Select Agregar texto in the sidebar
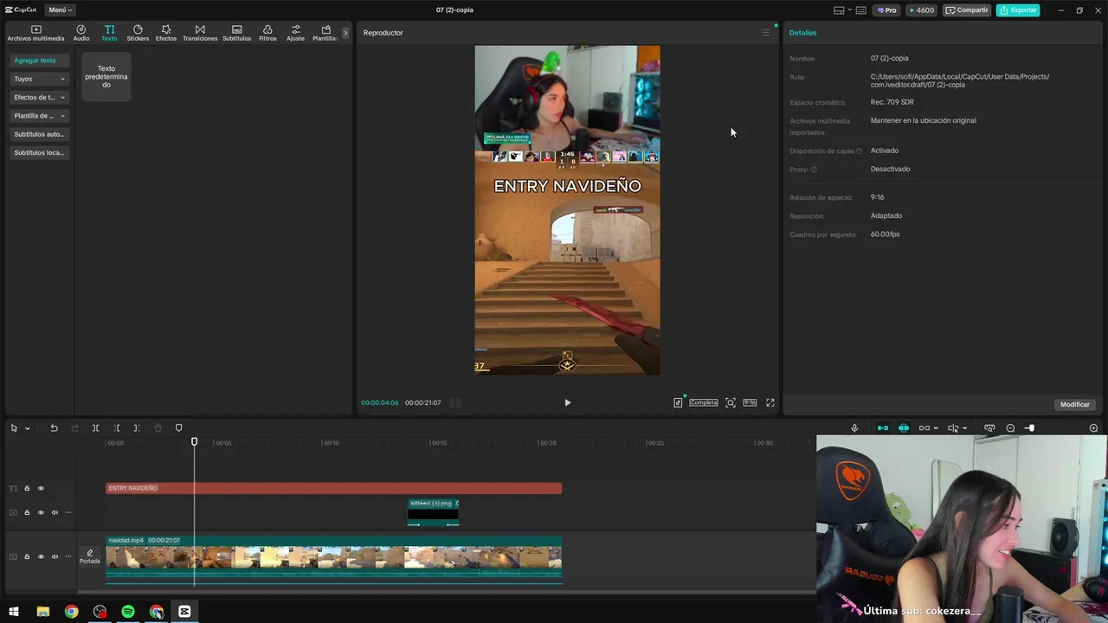 (x=39, y=61)
